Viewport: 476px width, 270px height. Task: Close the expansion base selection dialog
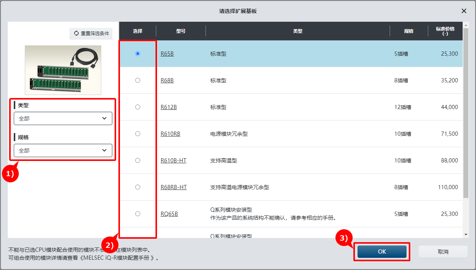click(464, 11)
